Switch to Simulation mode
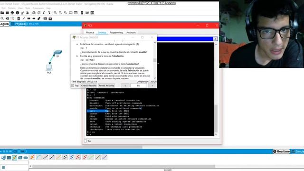 (x=298, y=152)
